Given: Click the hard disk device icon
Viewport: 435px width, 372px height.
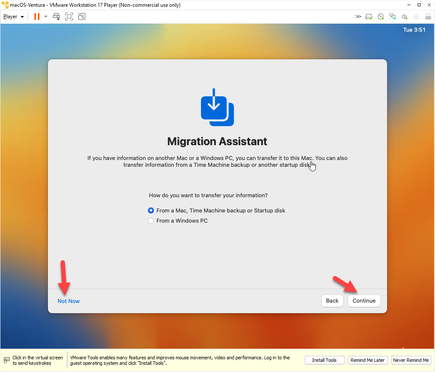Looking at the screenshot, I should point(369,17).
